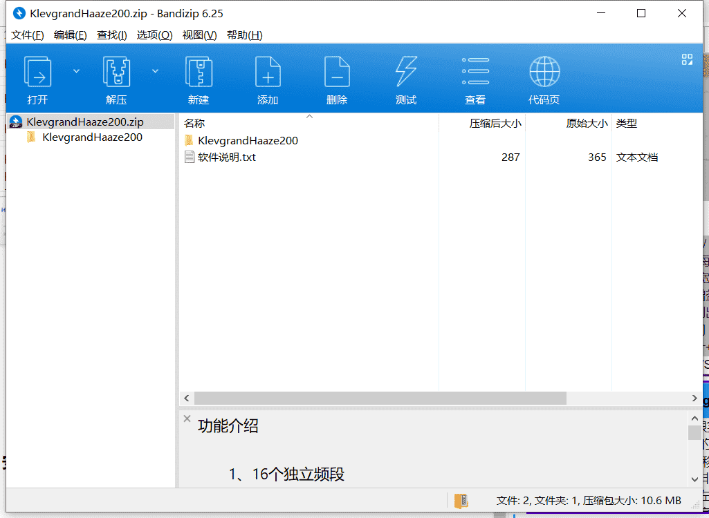Click the 文本文档 type cell

click(x=636, y=157)
